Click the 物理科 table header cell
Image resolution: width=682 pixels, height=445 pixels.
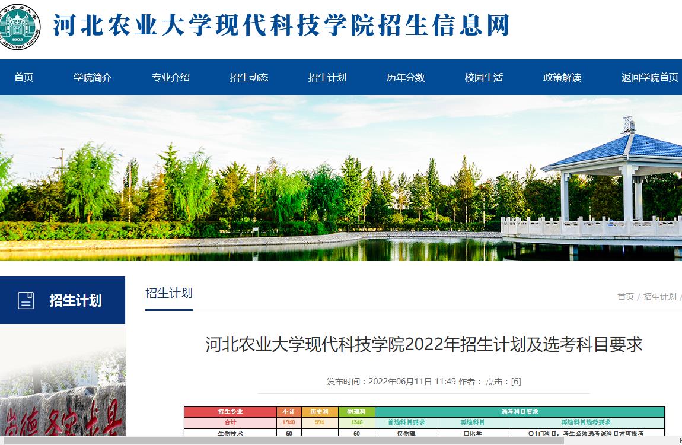click(356, 412)
